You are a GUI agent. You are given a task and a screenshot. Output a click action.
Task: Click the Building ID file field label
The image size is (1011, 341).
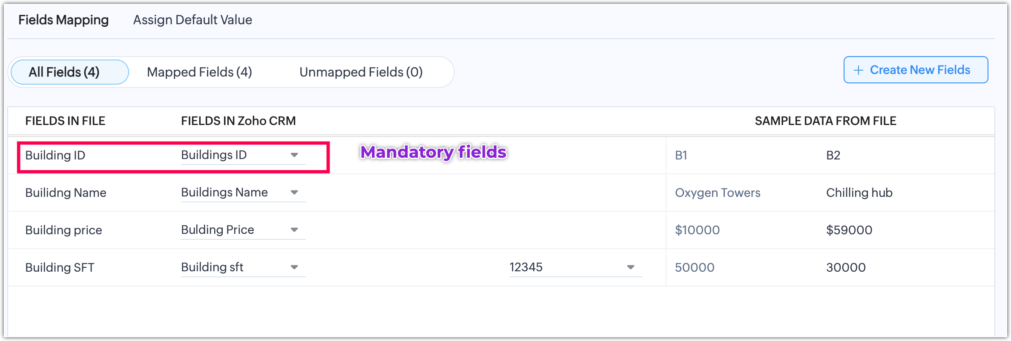tap(55, 155)
